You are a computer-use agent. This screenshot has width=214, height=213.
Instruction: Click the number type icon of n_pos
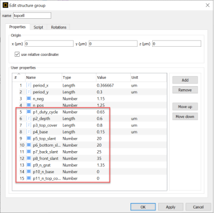29,105
